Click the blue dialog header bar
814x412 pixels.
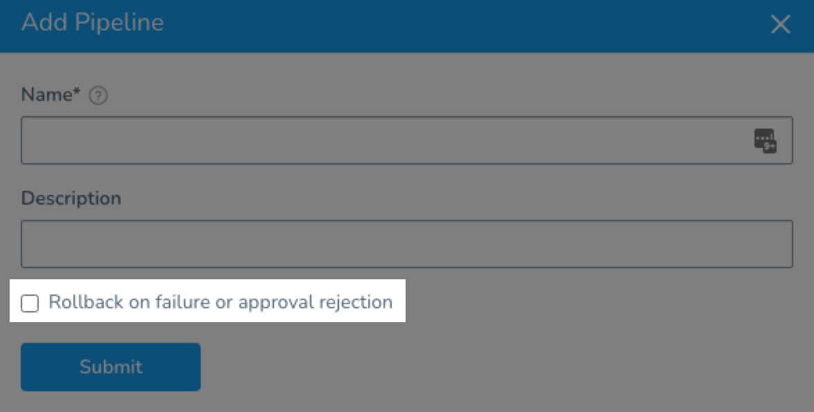[x=407, y=26]
